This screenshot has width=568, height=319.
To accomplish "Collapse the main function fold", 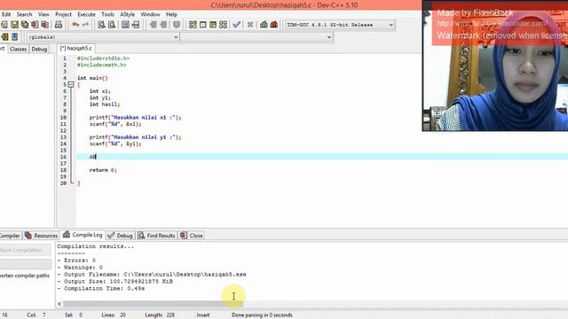I will click(71, 85).
